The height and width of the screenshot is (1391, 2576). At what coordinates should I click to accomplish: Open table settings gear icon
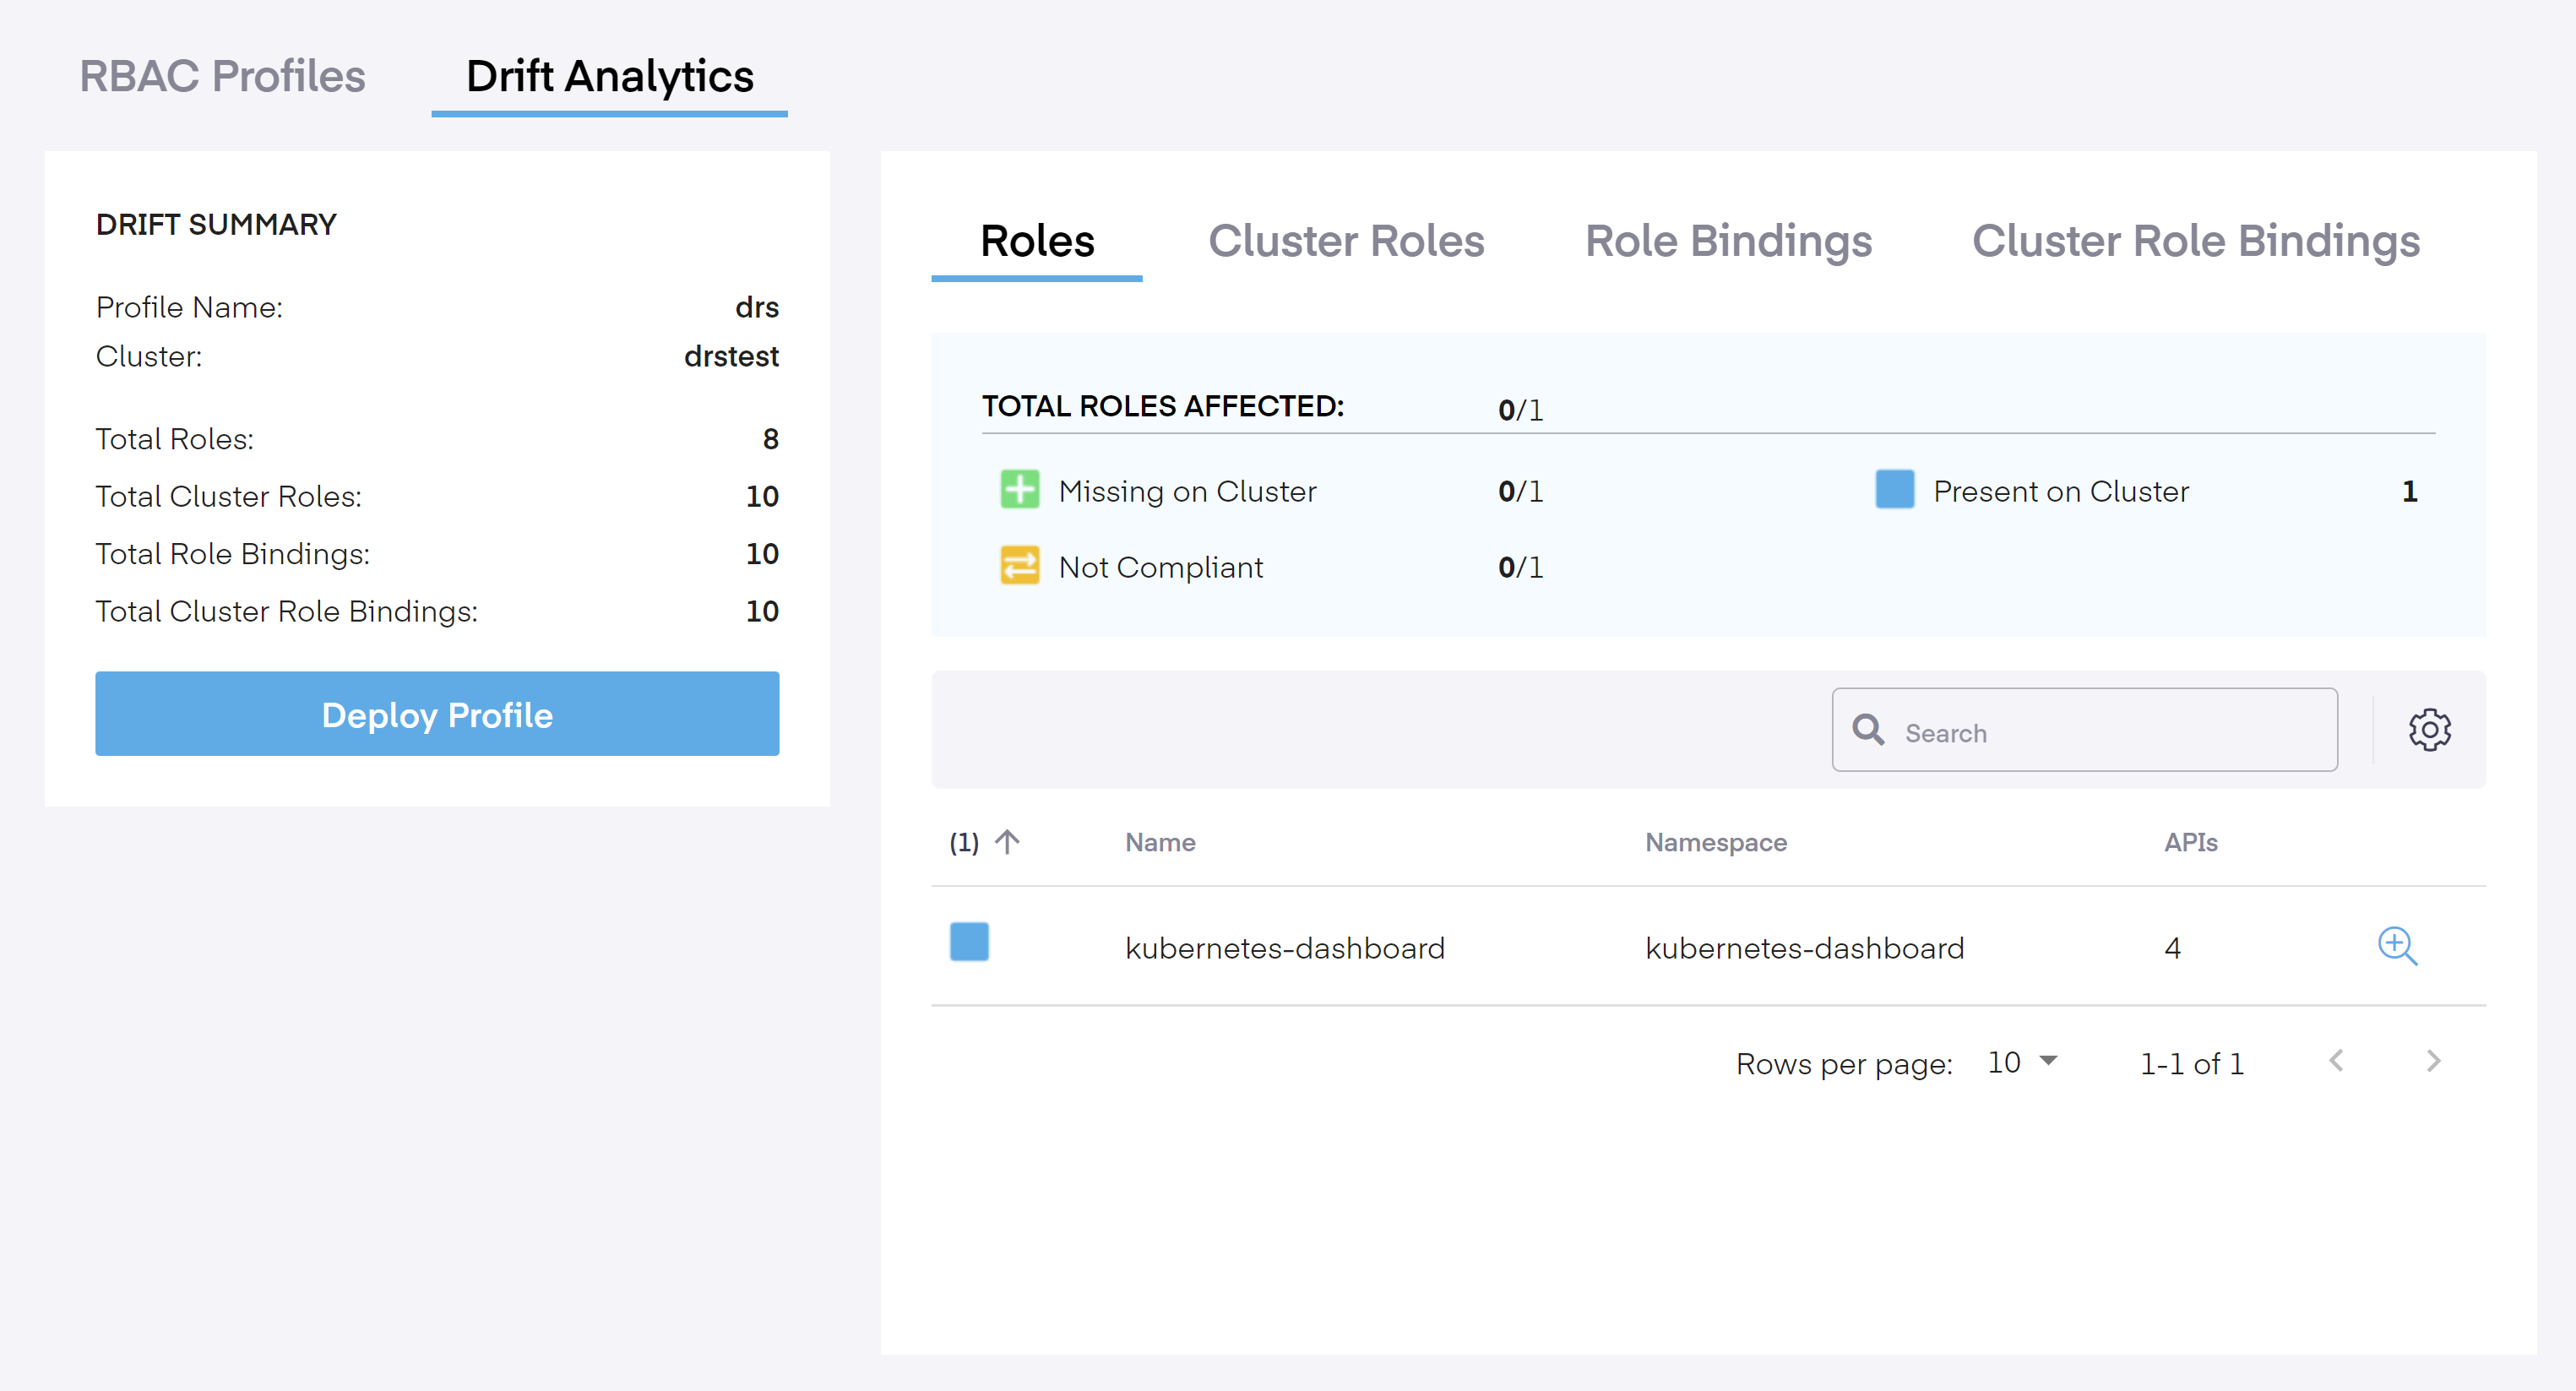[x=2429, y=730]
